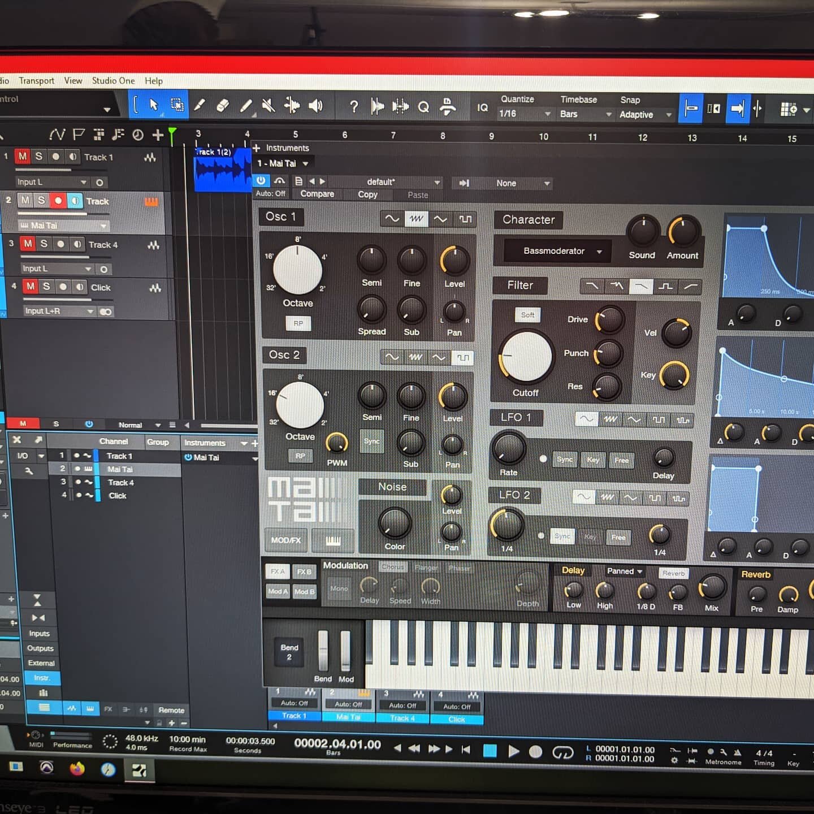Select sine waveform for LFO 1

587,419
